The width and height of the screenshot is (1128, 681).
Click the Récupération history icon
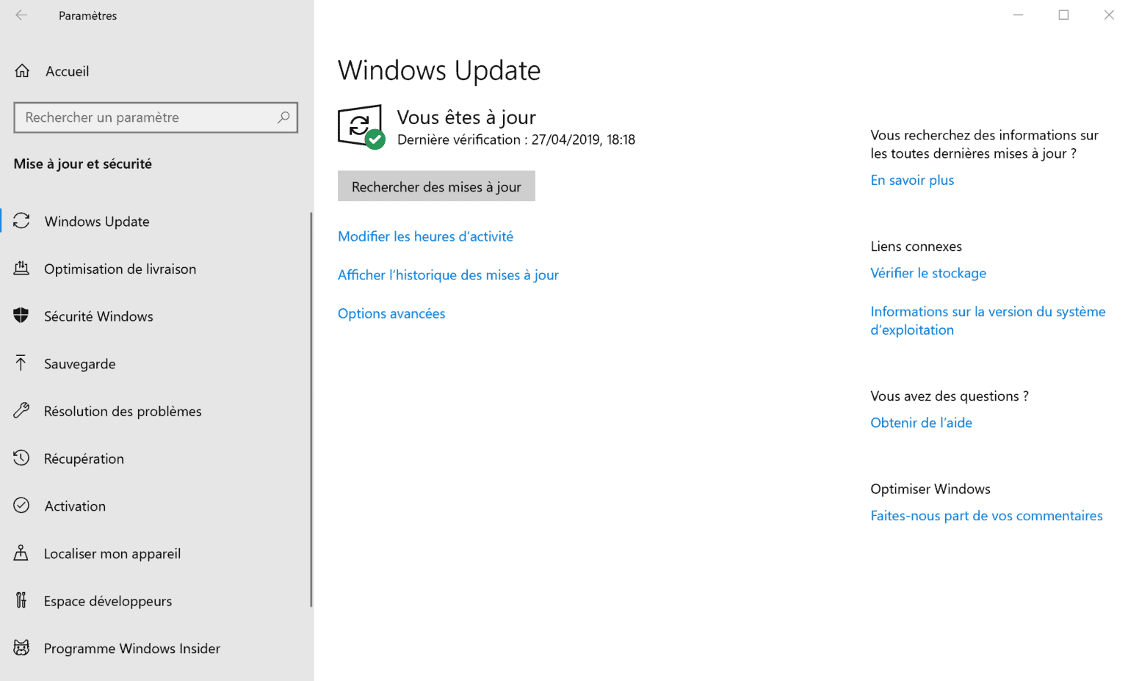coord(21,458)
